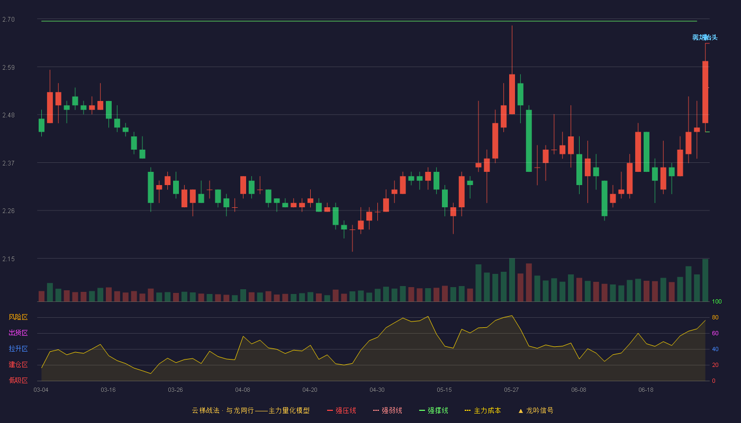Toggle the 主力成本 legend entry

(483, 410)
